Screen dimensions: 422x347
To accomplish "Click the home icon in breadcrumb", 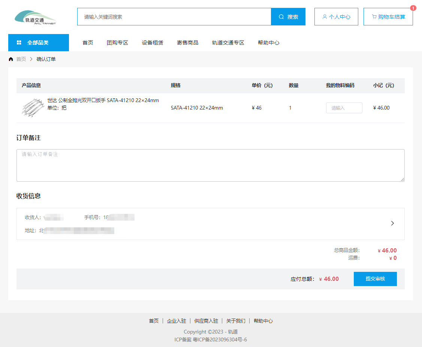I will 11,59.
